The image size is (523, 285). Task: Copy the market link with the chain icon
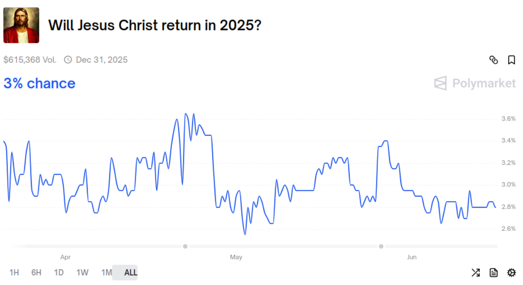click(x=493, y=60)
